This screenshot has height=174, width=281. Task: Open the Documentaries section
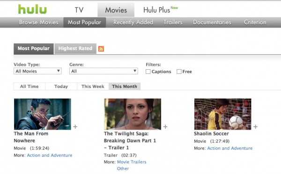[212, 22]
